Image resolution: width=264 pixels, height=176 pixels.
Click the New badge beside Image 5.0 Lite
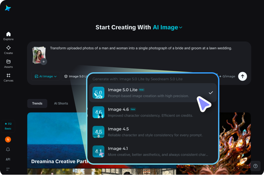141,90
